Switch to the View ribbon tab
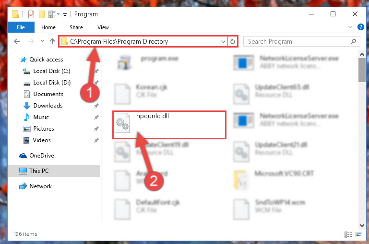 click(x=103, y=27)
